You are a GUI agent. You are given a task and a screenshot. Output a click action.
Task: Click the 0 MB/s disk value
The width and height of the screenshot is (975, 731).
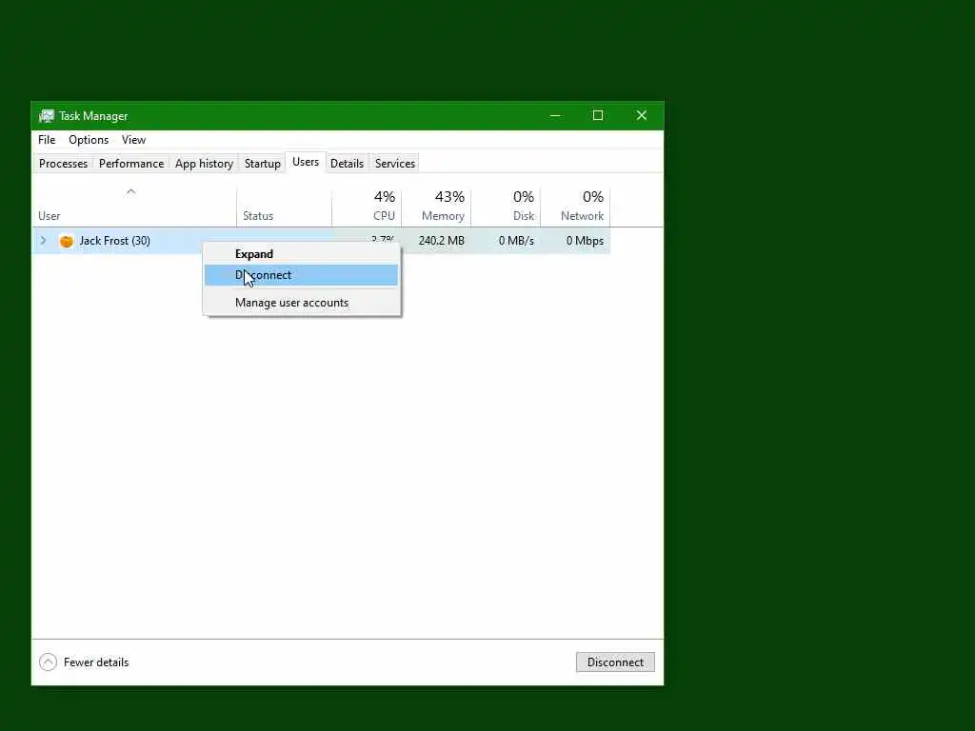pos(516,241)
